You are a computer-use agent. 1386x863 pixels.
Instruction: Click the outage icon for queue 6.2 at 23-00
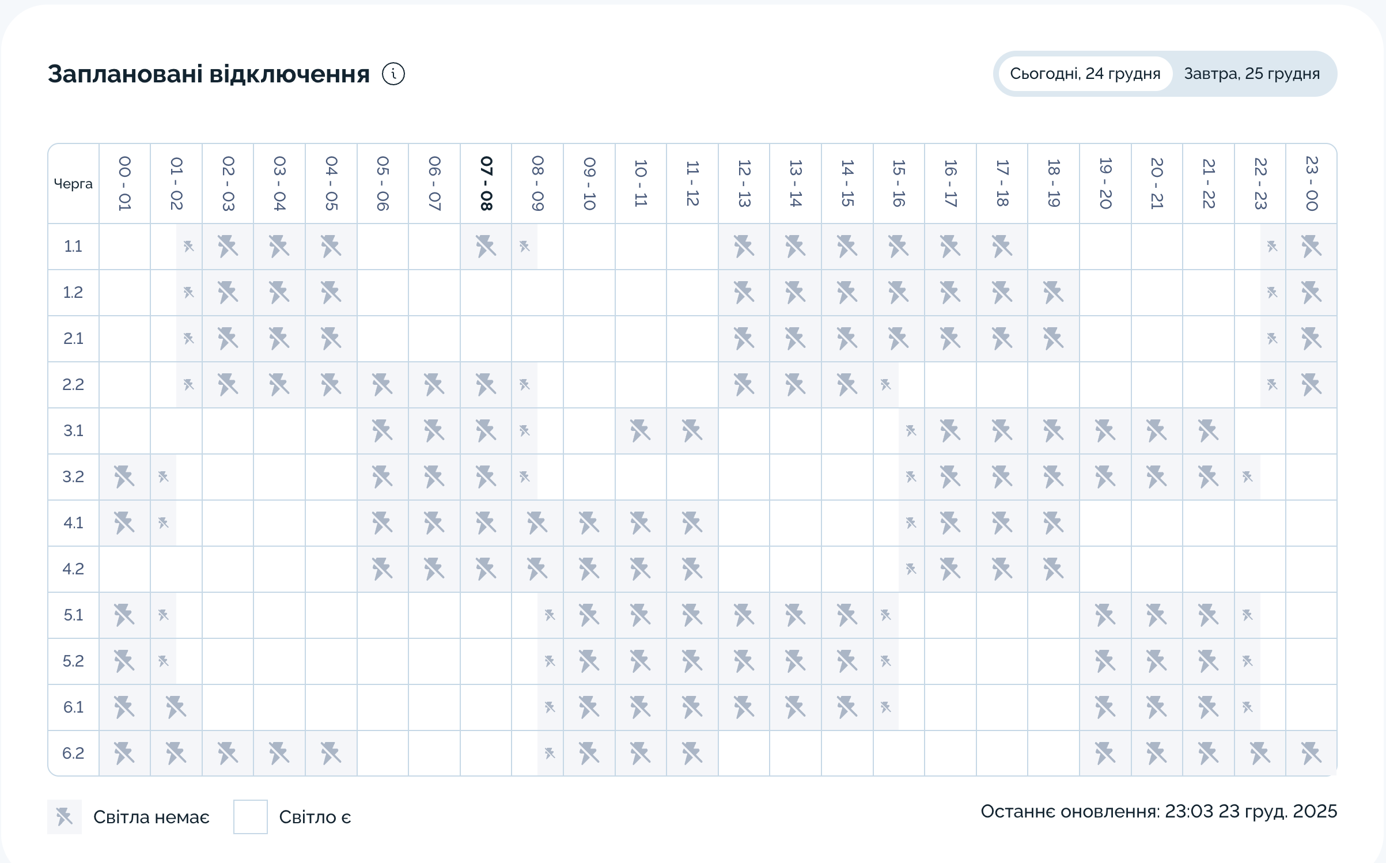point(1311,754)
